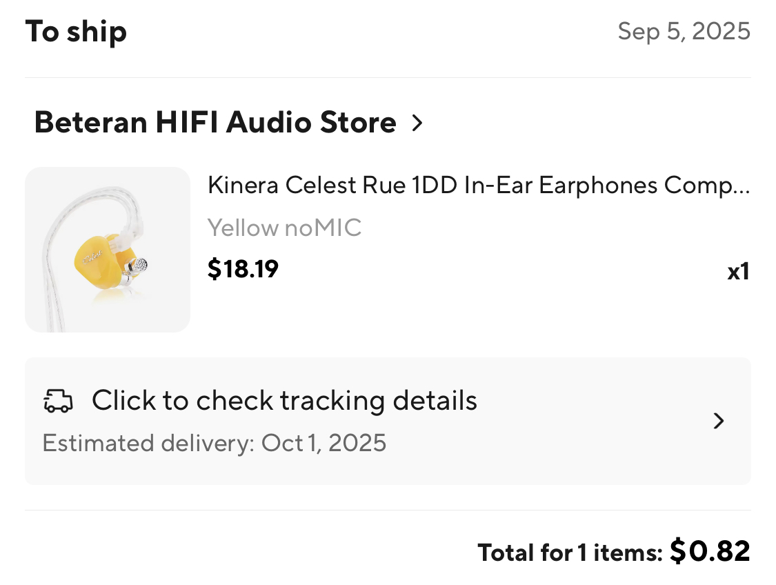Click the $18.19 item price

click(243, 269)
